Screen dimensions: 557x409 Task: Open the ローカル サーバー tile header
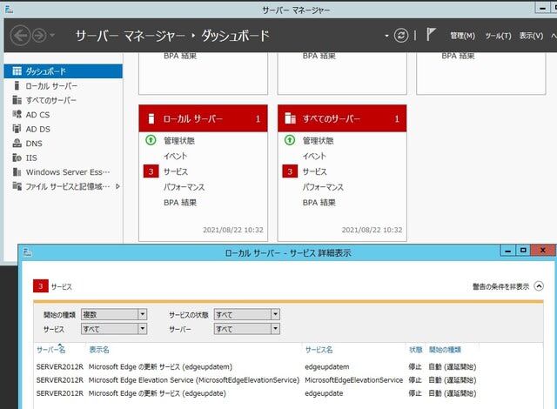(x=203, y=118)
